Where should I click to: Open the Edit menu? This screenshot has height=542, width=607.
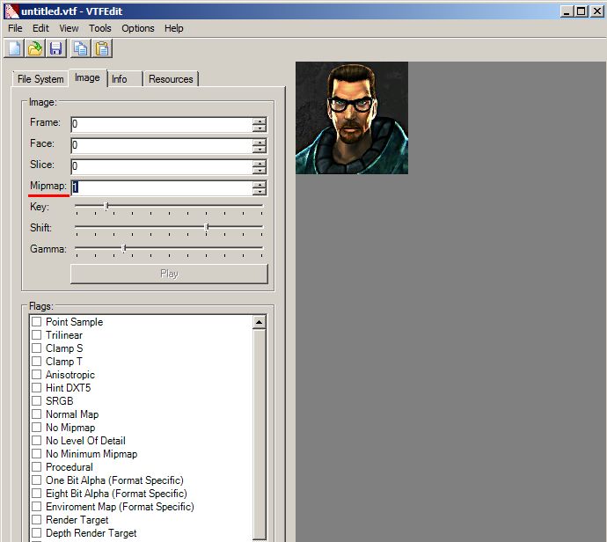(40, 28)
